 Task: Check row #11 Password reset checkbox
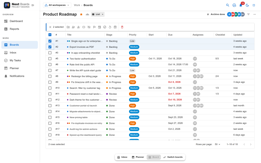(50, 94)
